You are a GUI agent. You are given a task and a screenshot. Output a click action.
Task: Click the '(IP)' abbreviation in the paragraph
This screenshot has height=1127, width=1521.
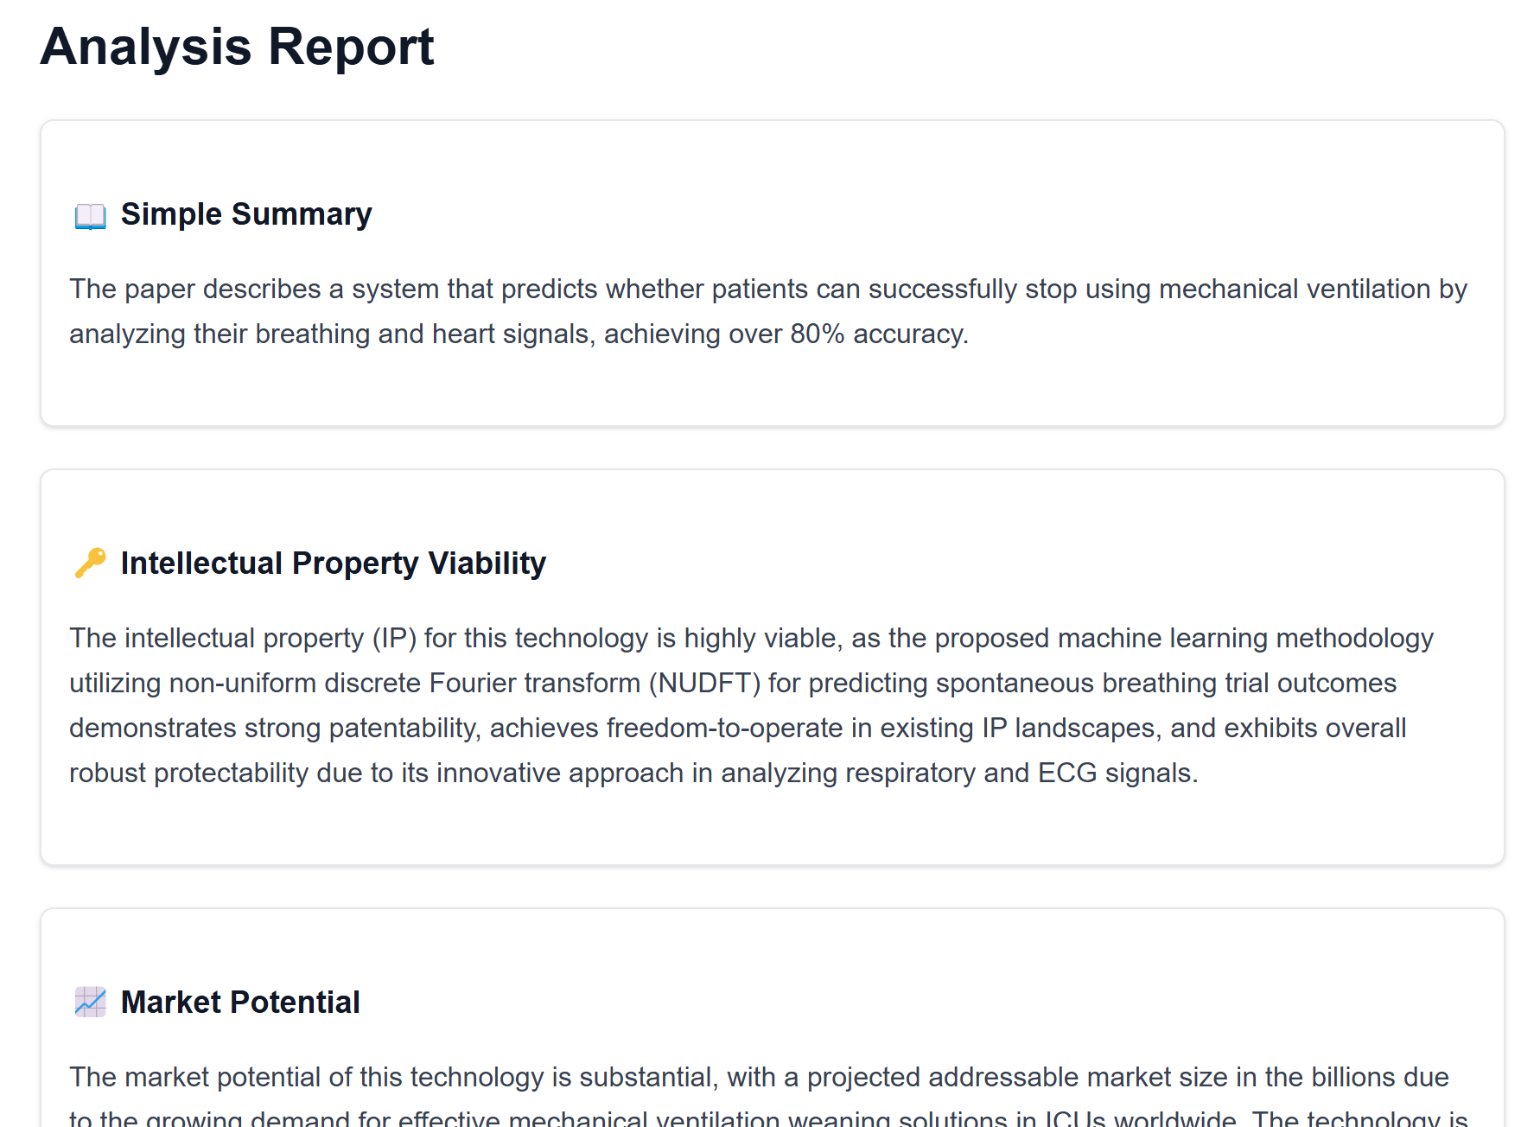[395, 638]
